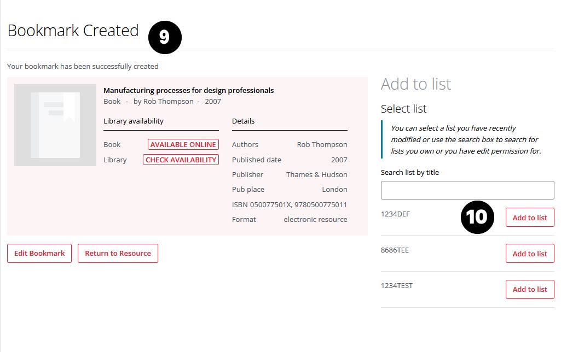Screen dimensions: 561x352
Task: Click the Add to list heading
Action: point(416,84)
